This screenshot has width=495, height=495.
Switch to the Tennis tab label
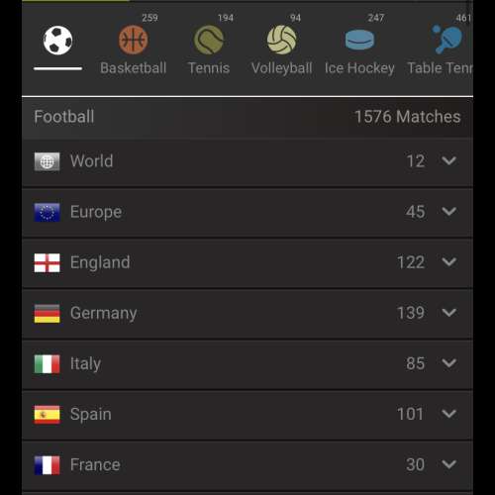(209, 68)
